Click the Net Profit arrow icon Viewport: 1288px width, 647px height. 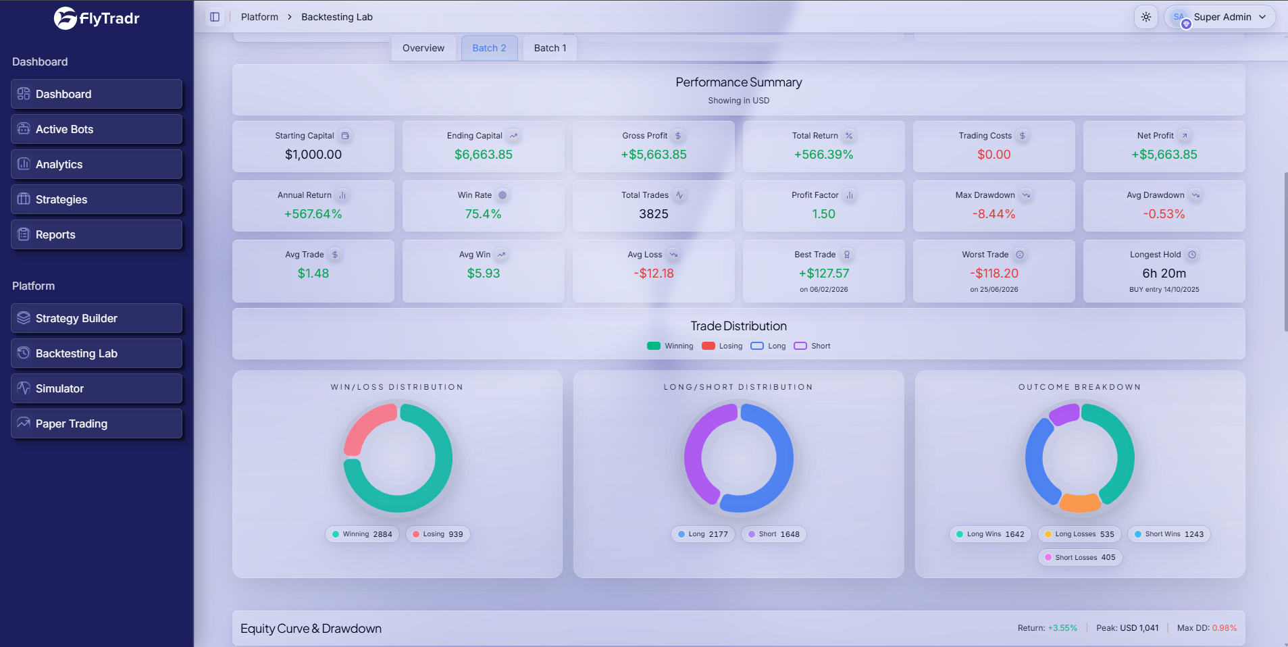click(1184, 136)
